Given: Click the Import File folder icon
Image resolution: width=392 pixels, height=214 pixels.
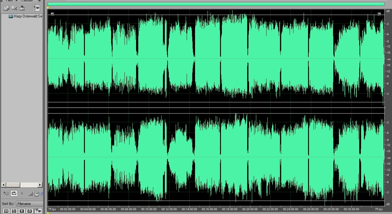Looking at the screenshot, I should click(6, 8).
